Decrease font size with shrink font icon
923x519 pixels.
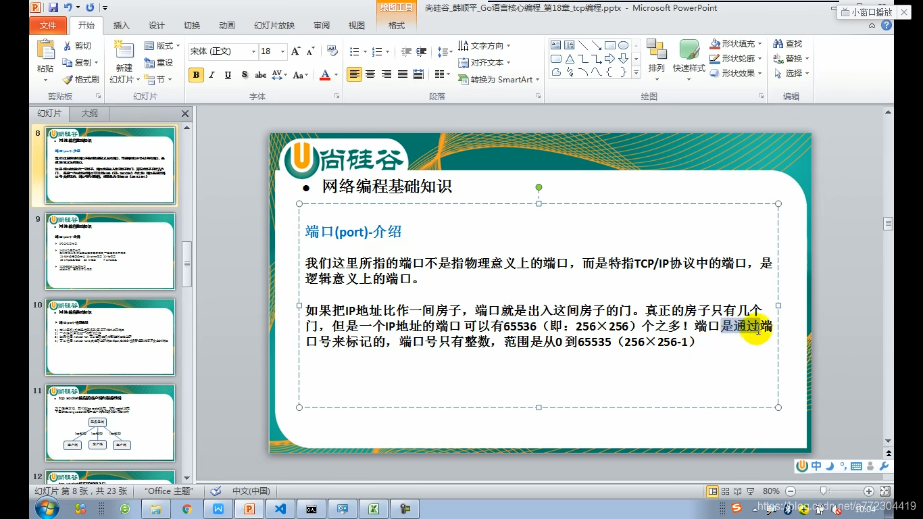tap(311, 51)
